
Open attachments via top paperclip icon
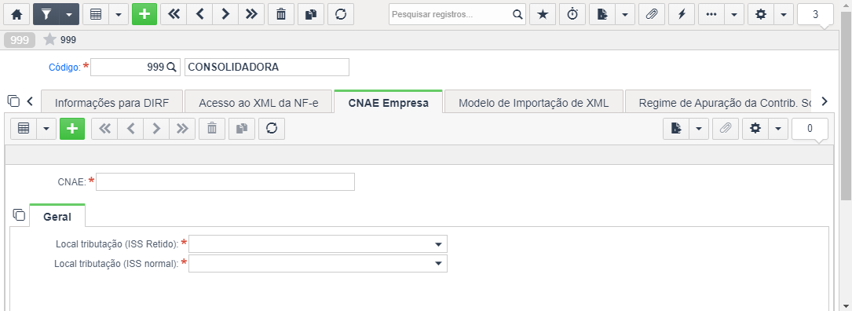pyautogui.click(x=652, y=15)
